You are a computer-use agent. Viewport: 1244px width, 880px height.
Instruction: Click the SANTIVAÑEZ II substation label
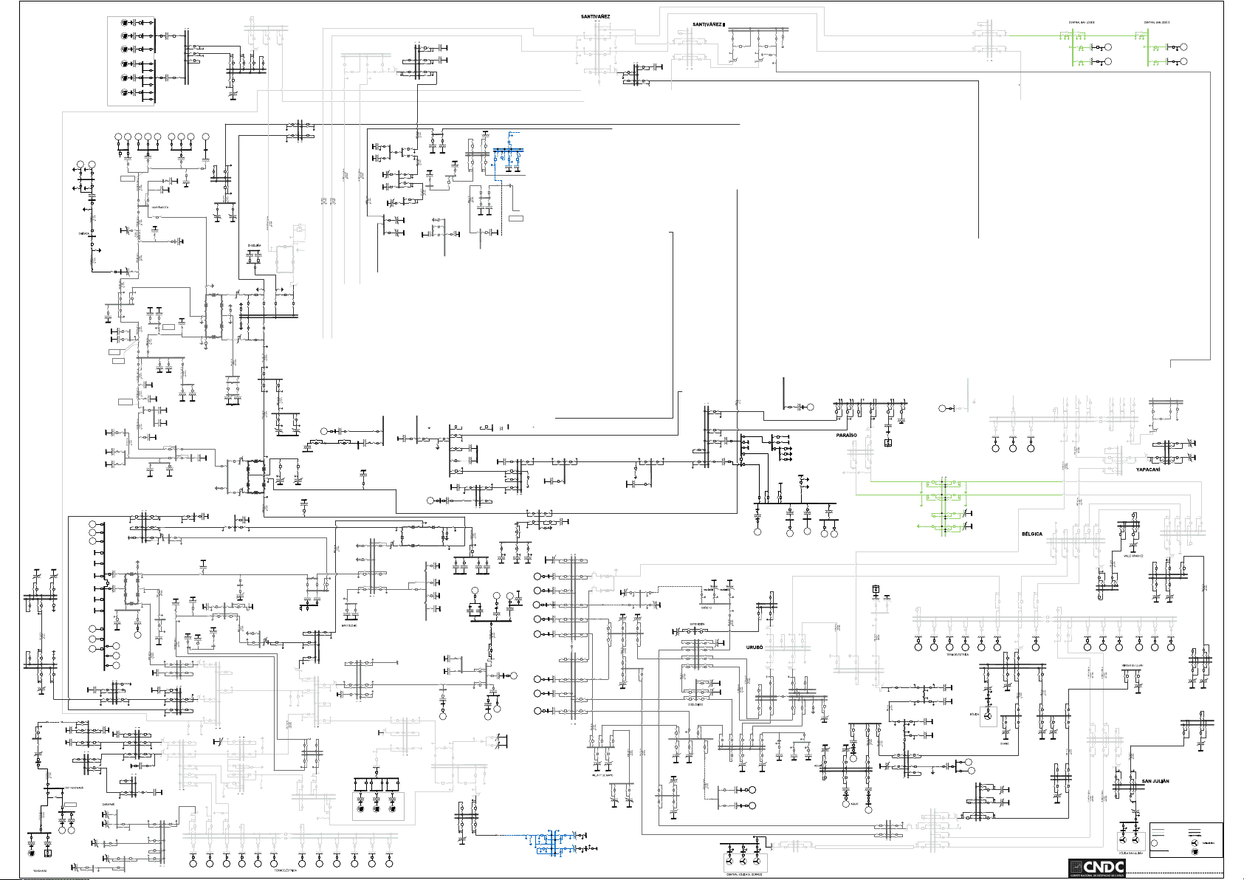(x=709, y=24)
